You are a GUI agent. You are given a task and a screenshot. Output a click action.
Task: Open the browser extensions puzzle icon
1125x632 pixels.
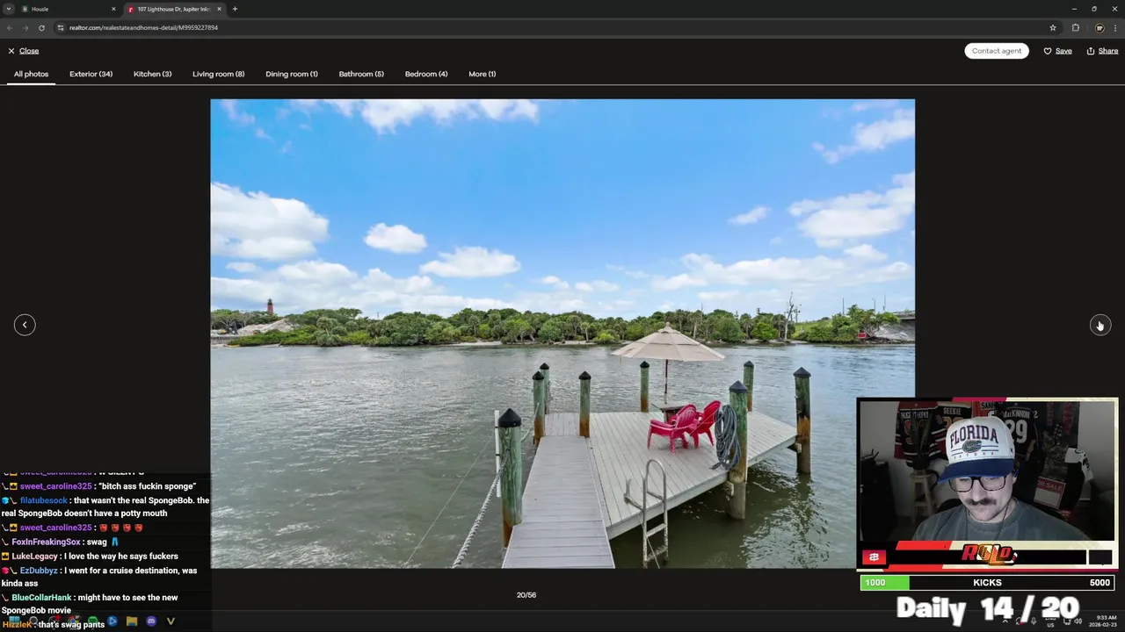(x=1075, y=27)
